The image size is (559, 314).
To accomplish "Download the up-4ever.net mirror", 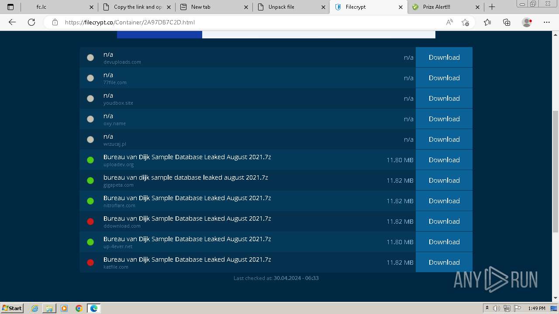I will click(x=444, y=242).
